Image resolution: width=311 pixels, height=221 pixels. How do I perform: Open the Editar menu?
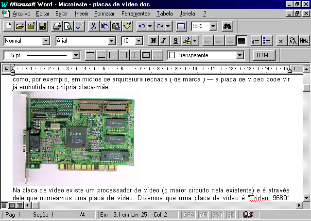pyautogui.click(x=42, y=14)
